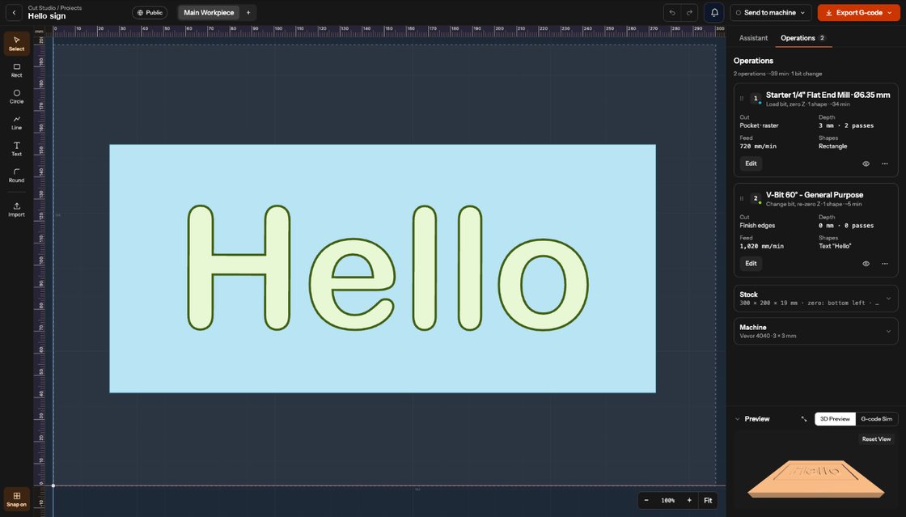The height and width of the screenshot is (517, 906).
Task: Open notifications bell
Action: [x=714, y=13]
